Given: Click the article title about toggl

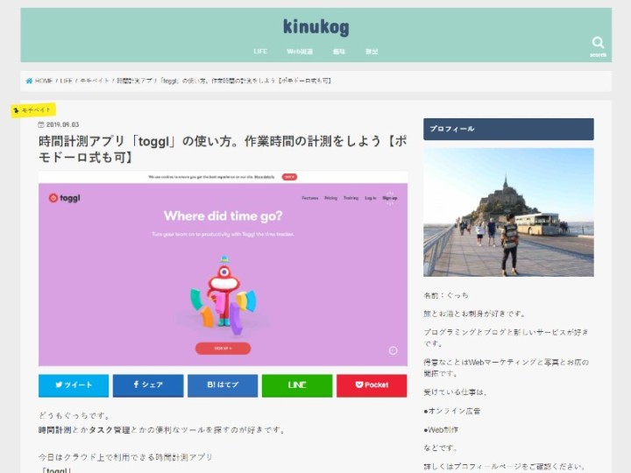Looking at the screenshot, I should click(223, 149).
